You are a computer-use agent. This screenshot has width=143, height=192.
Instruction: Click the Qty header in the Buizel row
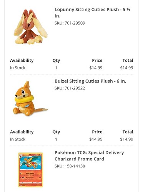(x=56, y=132)
